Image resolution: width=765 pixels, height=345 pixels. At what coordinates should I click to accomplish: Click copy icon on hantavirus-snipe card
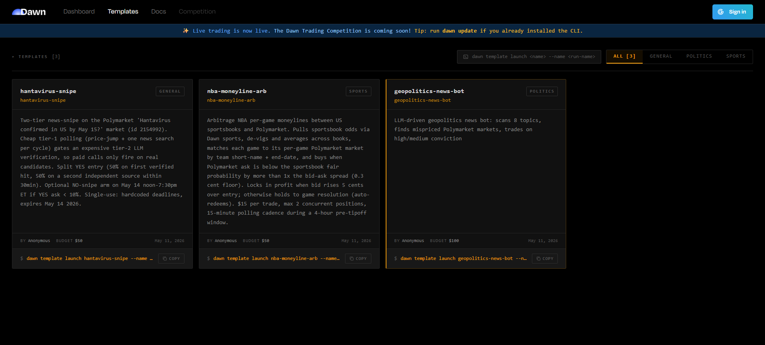(x=165, y=259)
